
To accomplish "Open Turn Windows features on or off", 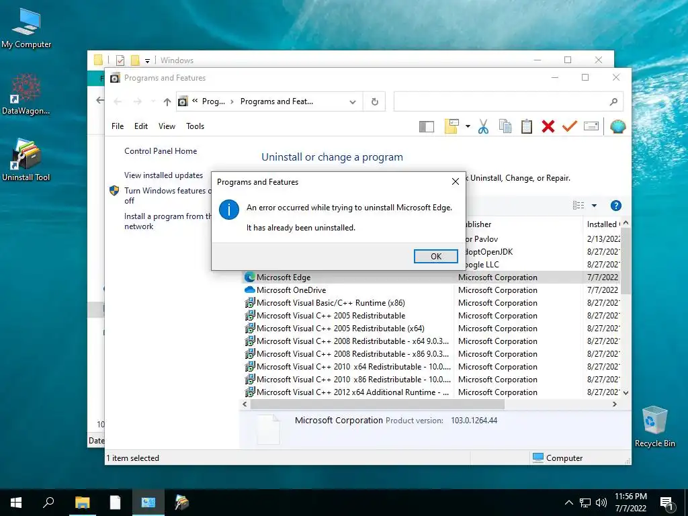I will 167,196.
